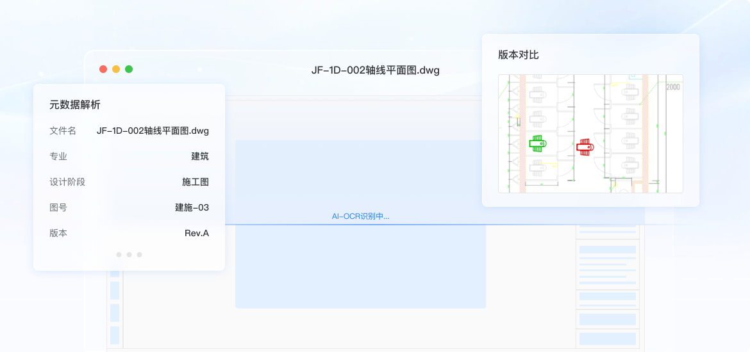Viewport: 750px width, 352px height.
Task: Select the red fixture in comparison drawing
Action: point(585,147)
